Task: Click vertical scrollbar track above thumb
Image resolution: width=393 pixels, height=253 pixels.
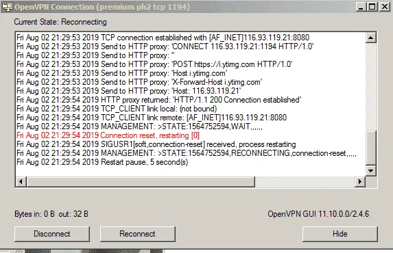Action: coord(370,87)
